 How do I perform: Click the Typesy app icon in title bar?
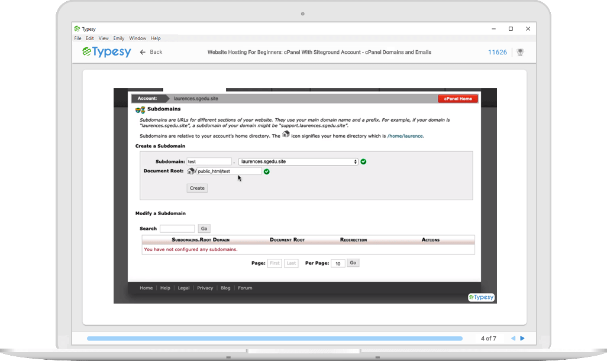pos(77,28)
